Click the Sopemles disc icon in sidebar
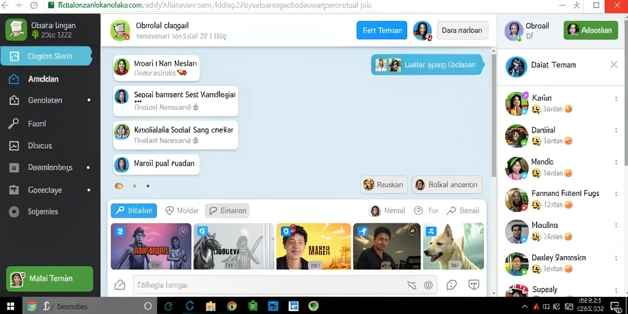This screenshot has width=628, height=314. tap(13, 212)
